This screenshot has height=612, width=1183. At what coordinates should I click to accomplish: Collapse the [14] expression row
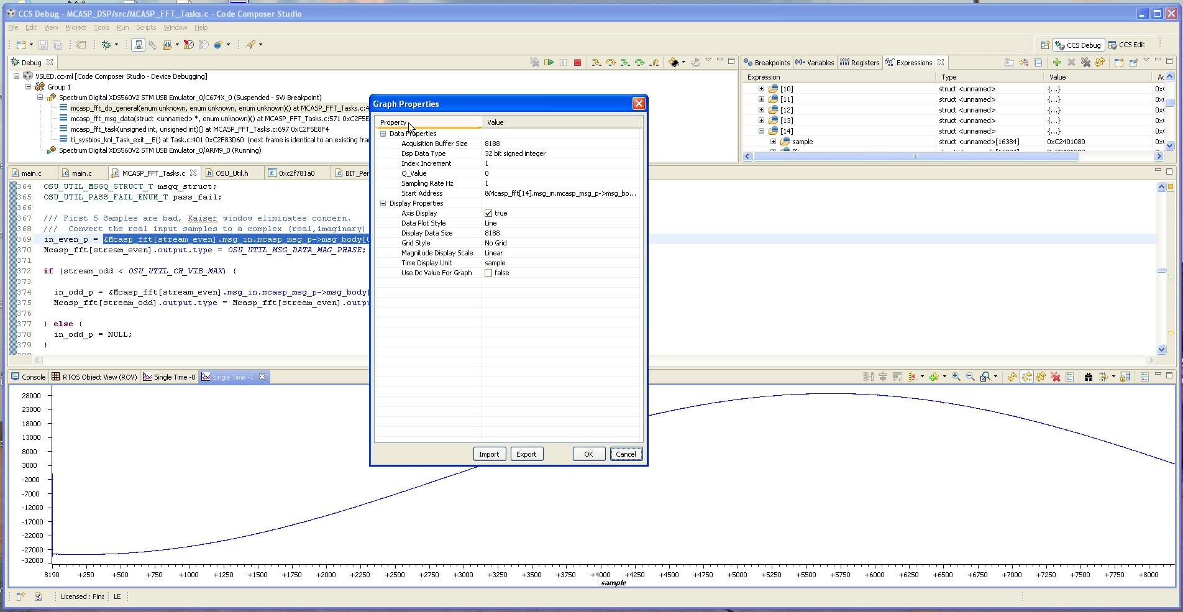[x=761, y=131]
